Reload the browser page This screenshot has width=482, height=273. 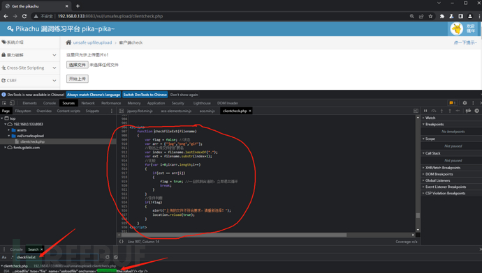(24, 16)
